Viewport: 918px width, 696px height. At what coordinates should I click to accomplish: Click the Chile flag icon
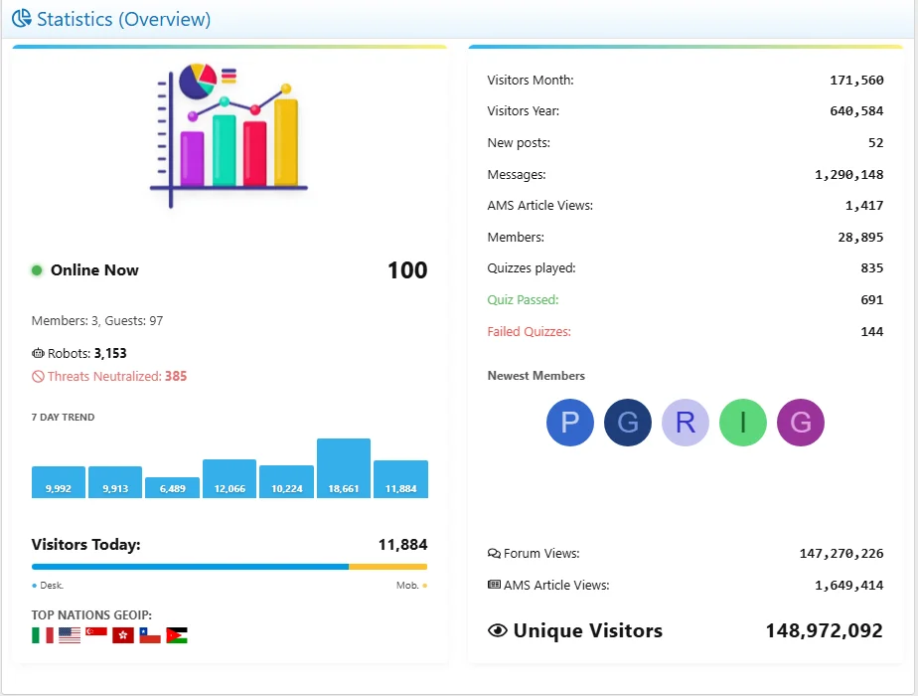150,634
